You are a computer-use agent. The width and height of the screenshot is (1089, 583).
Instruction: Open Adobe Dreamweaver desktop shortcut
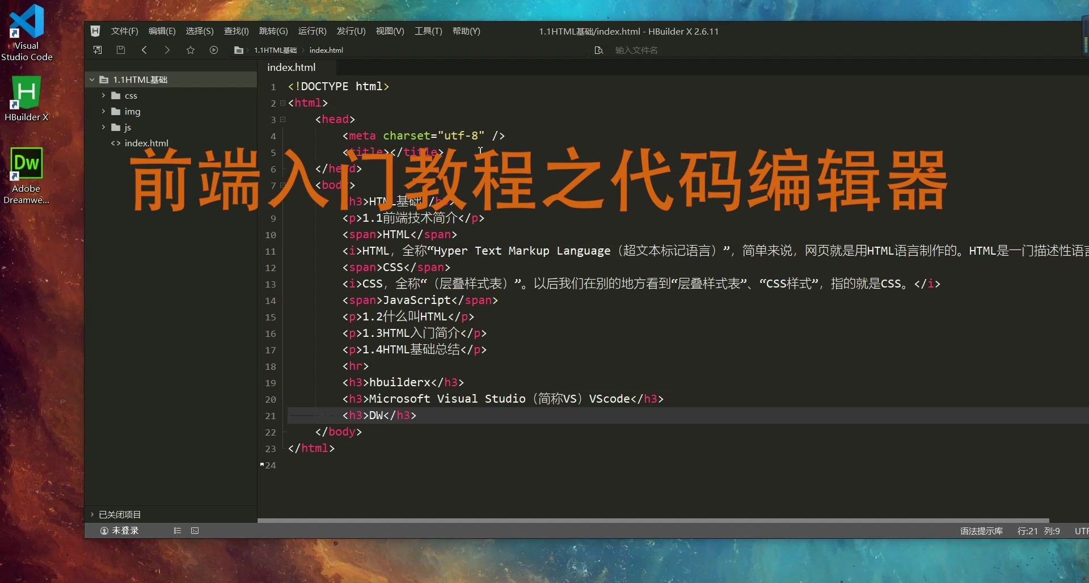26,176
